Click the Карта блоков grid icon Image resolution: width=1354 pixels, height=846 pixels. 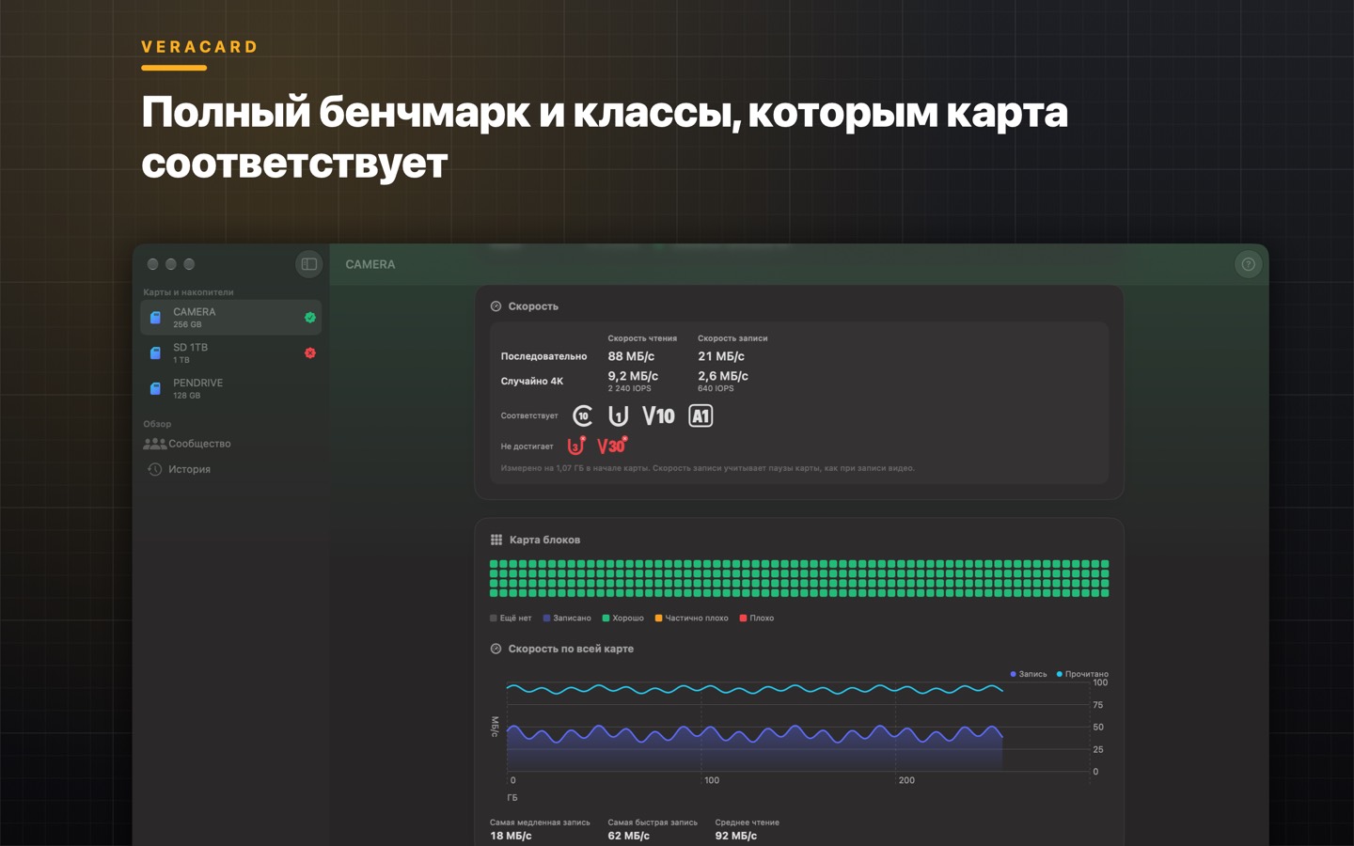pyautogui.click(x=496, y=540)
